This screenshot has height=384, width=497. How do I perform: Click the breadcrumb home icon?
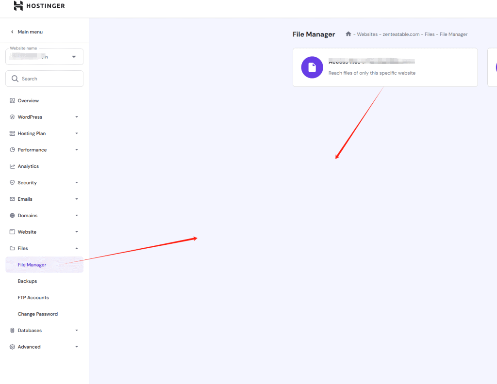348,34
